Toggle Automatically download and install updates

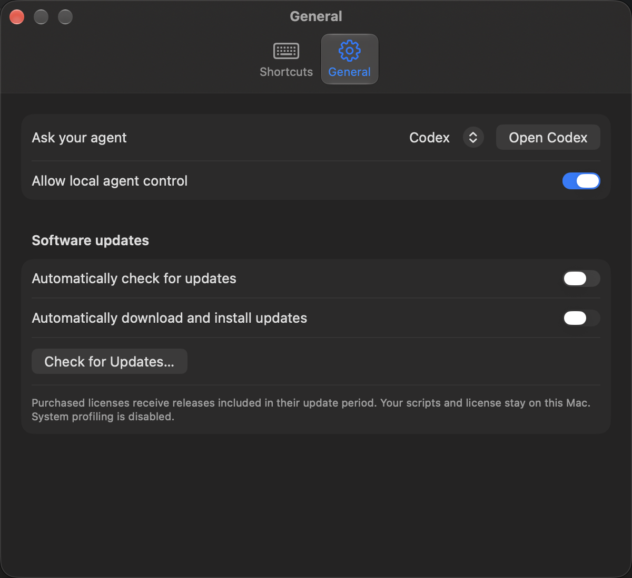(x=581, y=318)
